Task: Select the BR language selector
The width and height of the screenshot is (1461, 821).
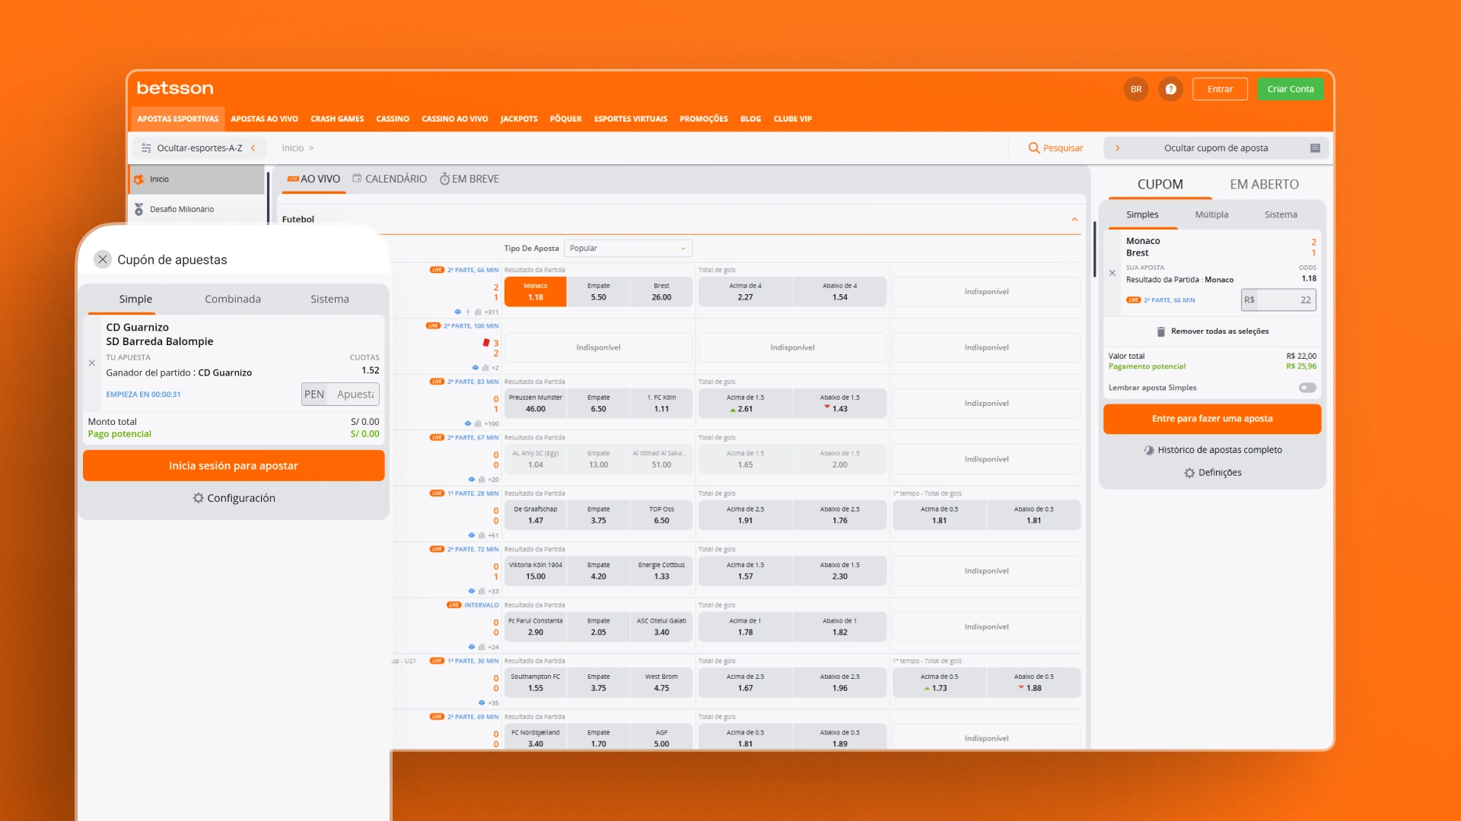Action: [x=1135, y=89]
